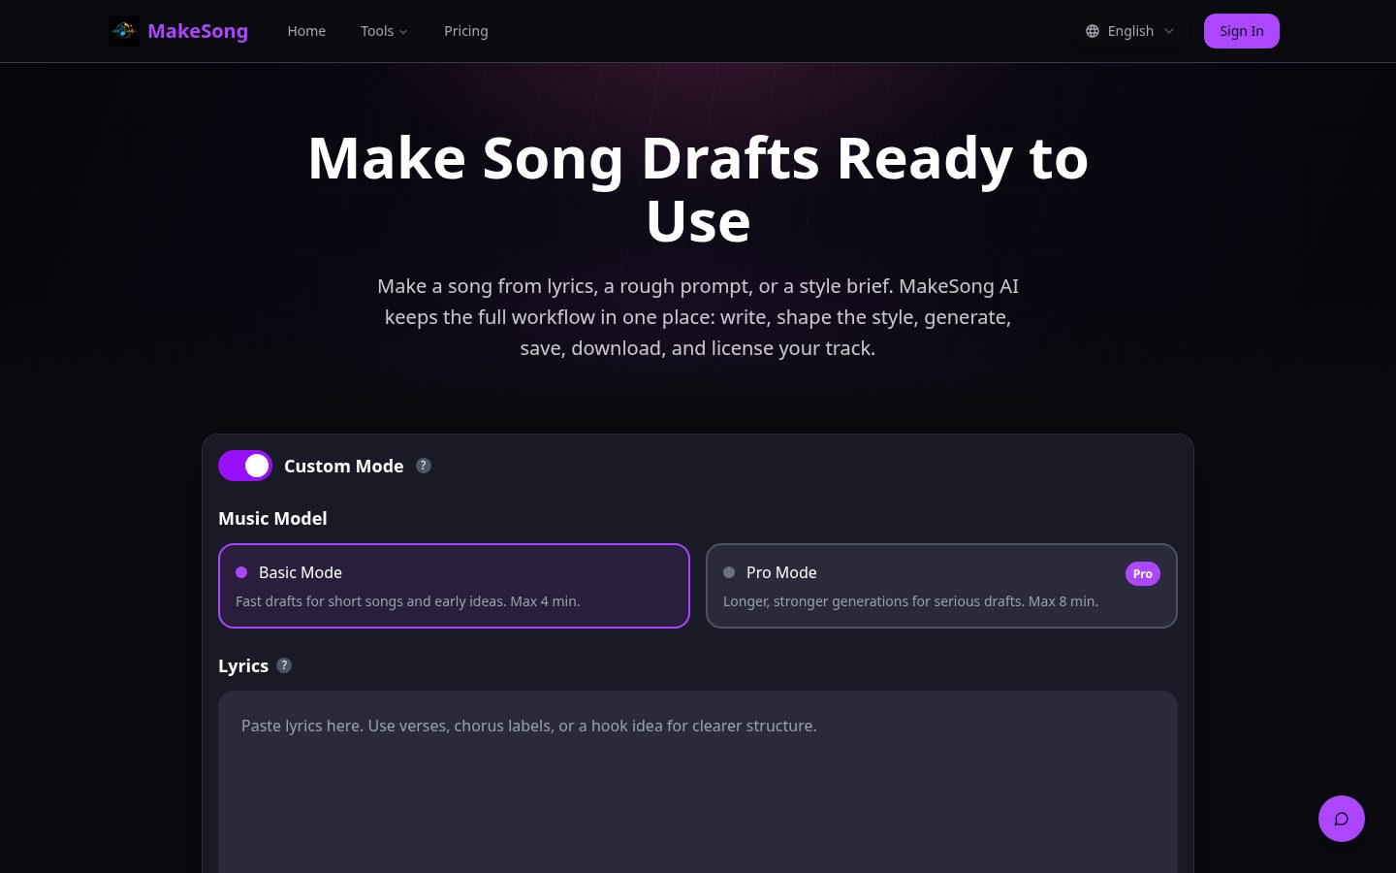The image size is (1396, 873).
Task: Focus the lyrics text area
Action: coord(698,782)
